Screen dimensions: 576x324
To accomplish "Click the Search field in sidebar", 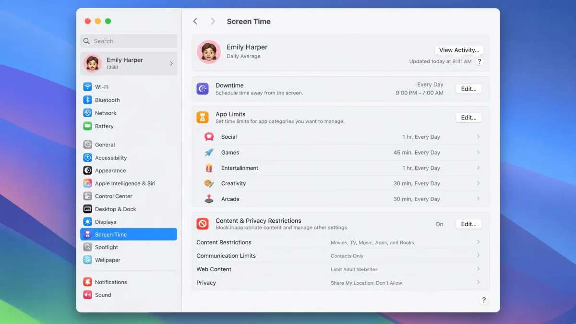I will pyautogui.click(x=129, y=41).
